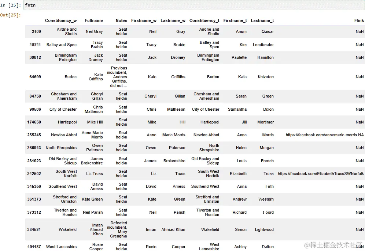365x251 pixels.
Task: Click Fullname cell Mike Hill
Action: [95, 122]
